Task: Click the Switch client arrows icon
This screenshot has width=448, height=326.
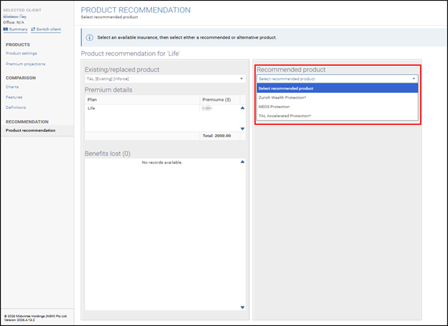Action: tap(33, 29)
